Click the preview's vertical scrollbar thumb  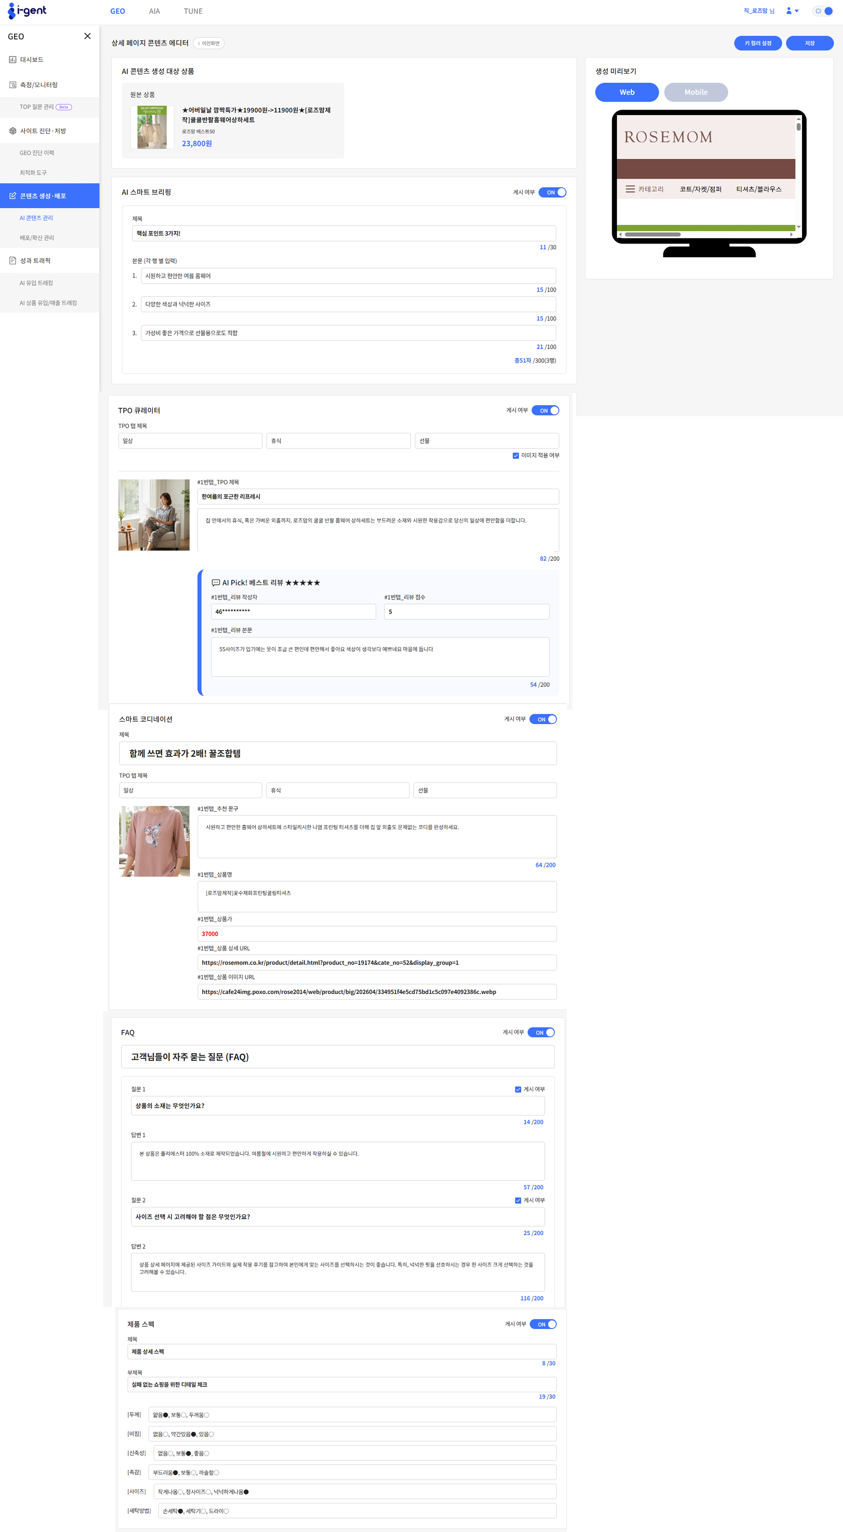pyautogui.click(x=798, y=127)
